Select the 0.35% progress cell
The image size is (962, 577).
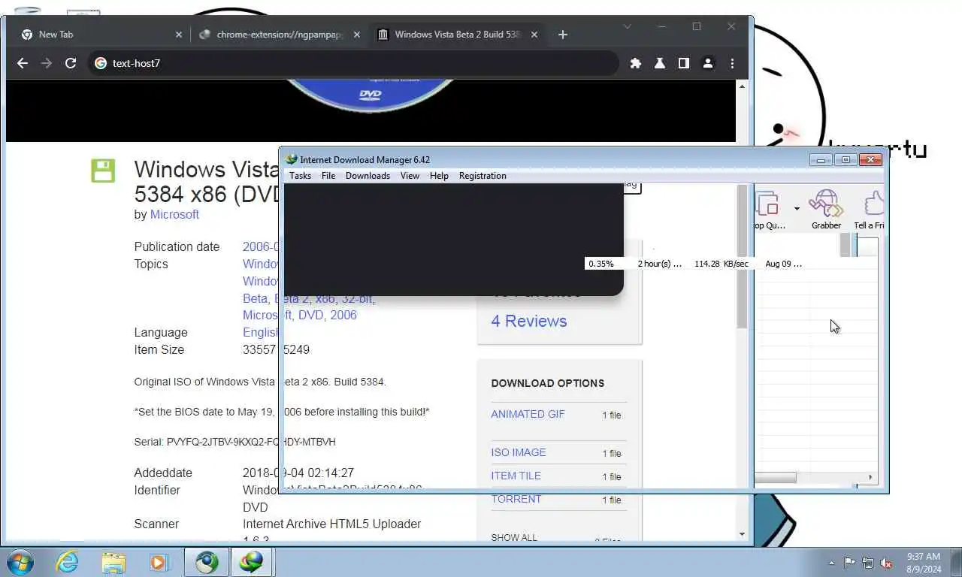[x=601, y=264]
